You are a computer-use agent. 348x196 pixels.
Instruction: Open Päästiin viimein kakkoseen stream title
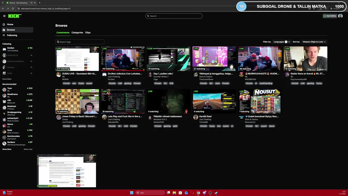coord(167,117)
